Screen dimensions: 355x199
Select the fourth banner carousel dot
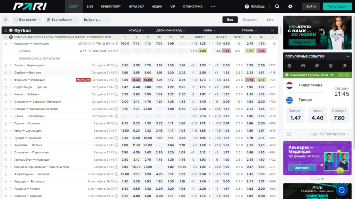pos(322,179)
